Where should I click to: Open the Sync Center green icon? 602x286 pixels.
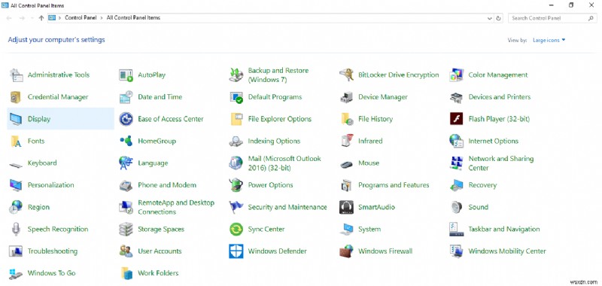(236, 230)
